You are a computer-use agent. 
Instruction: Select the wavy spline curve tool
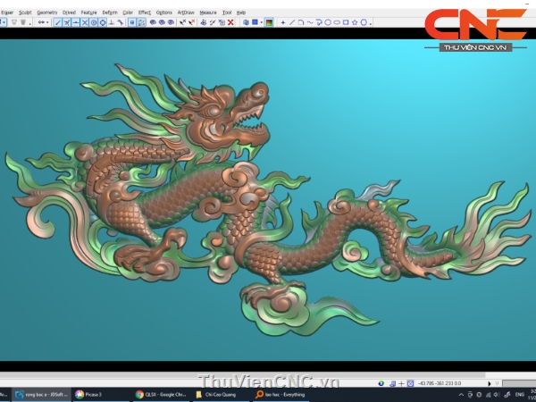310,22
